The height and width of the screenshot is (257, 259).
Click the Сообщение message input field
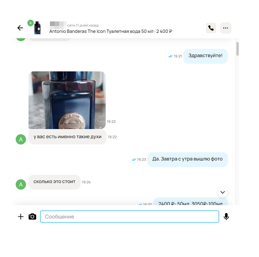(x=130, y=217)
